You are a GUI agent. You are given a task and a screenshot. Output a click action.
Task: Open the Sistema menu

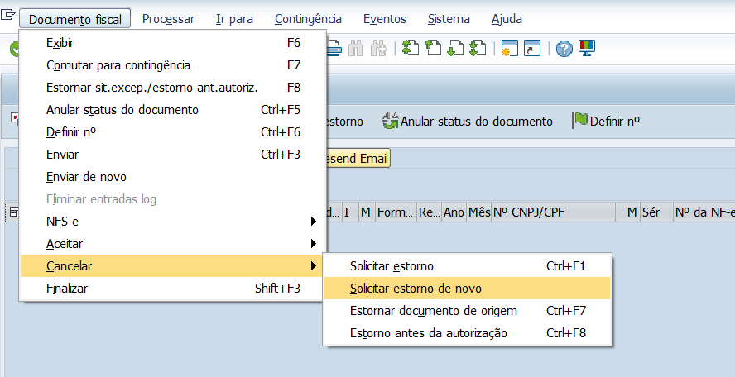pyautogui.click(x=449, y=19)
